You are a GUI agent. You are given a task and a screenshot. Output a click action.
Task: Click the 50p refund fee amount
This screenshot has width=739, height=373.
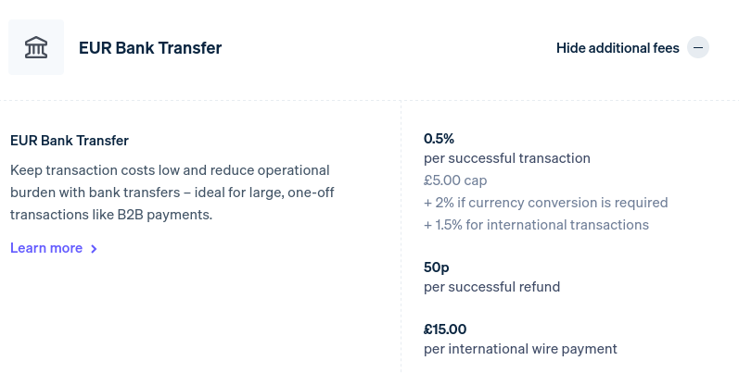(437, 267)
